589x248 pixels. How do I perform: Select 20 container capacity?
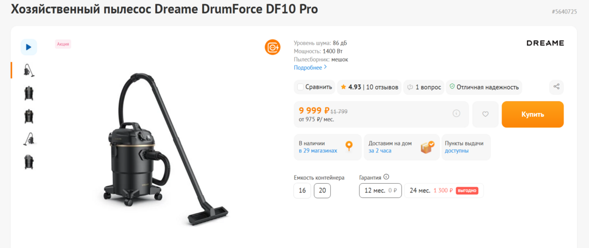click(322, 191)
